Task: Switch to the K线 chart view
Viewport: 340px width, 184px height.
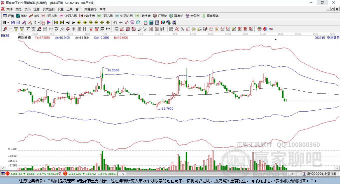Action: pyautogui.click(x=34, y=16)
